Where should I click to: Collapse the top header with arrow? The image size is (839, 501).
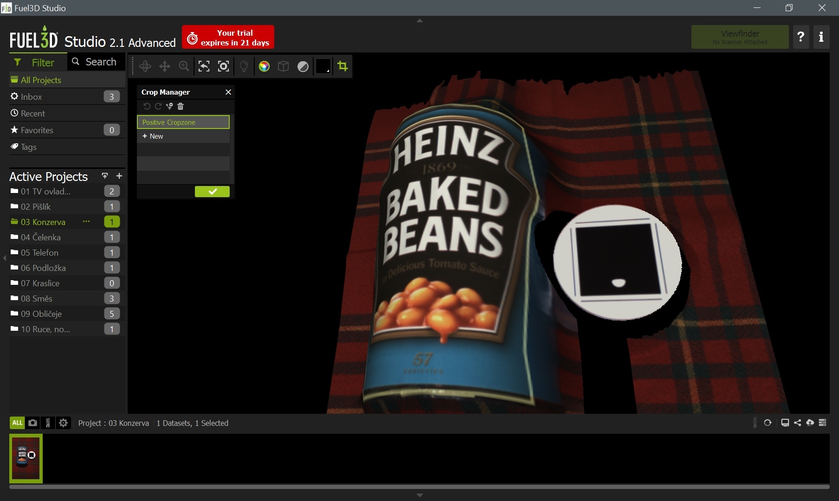[419, 20]
